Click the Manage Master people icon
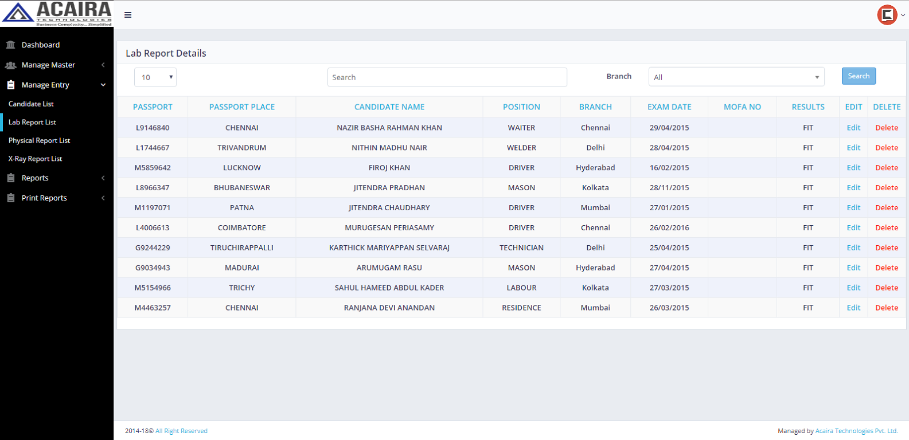Screen dimensions: 909x440 pyautogui.click(x=10, y=65)
